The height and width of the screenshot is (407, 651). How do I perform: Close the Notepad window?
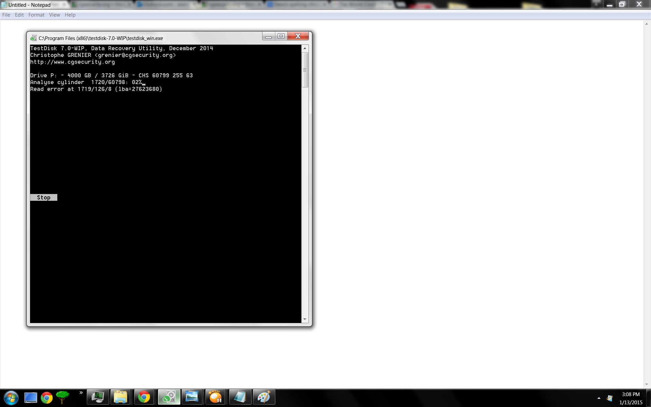639,4
